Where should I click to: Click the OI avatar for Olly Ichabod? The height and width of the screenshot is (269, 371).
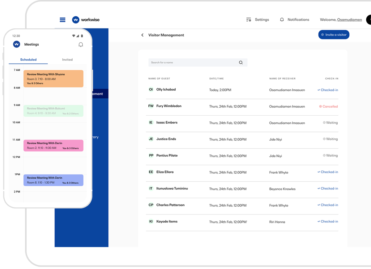(x=151, y=89)
